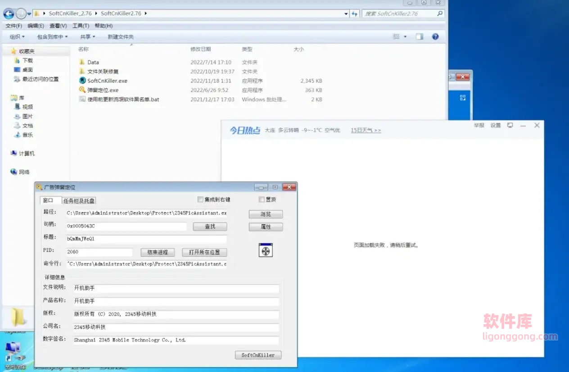Click the feedback icon beside 设置 in 今日热点
The height and width of the screenshot is (372, 569).
pos(510,125)
